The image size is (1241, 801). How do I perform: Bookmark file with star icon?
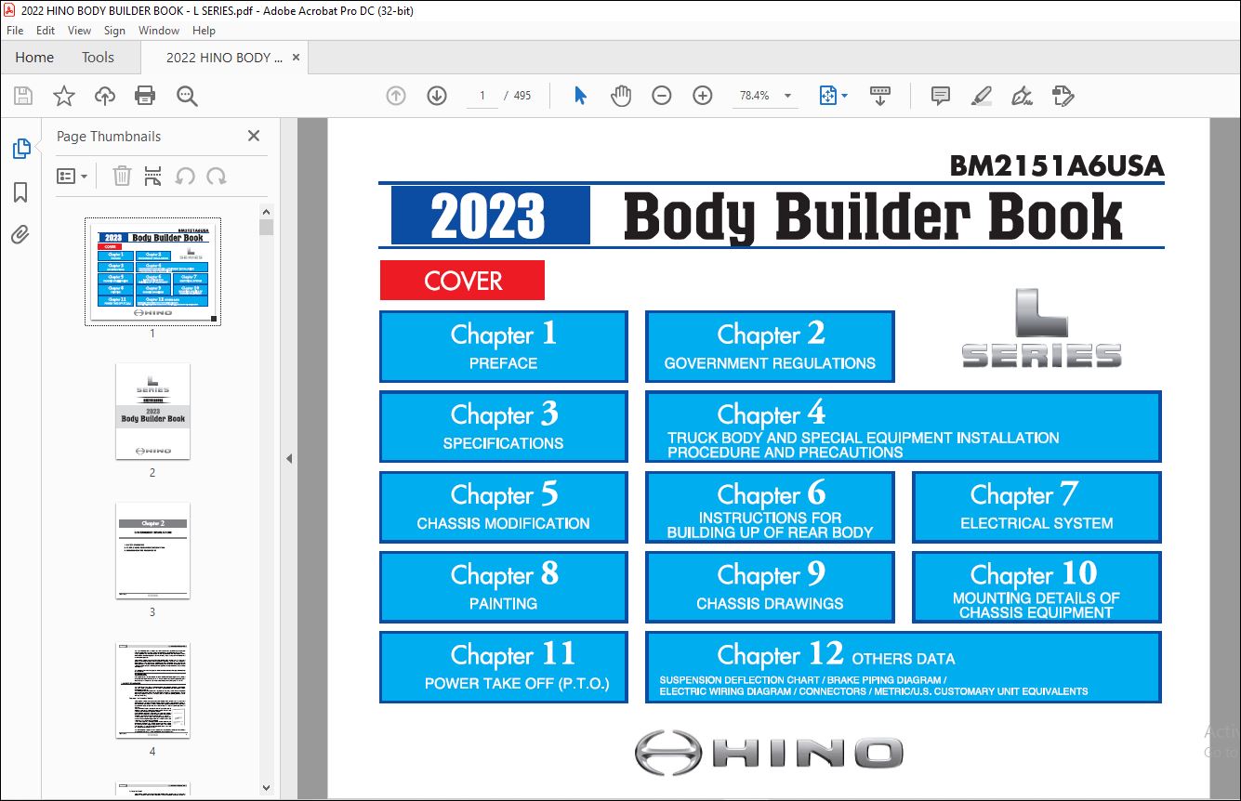[63, 96]
